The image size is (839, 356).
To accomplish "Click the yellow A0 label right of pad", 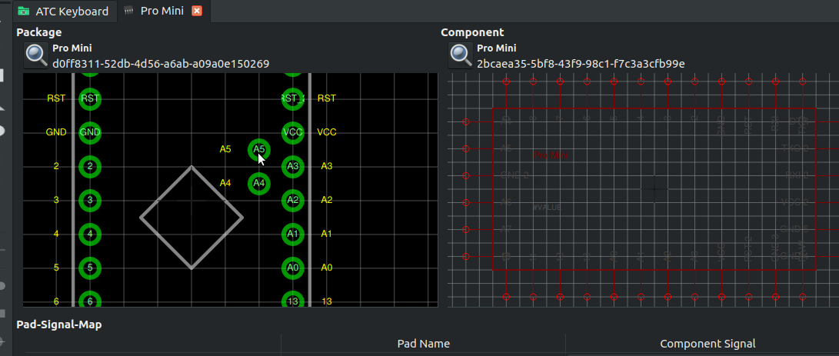I will [326, 268].
